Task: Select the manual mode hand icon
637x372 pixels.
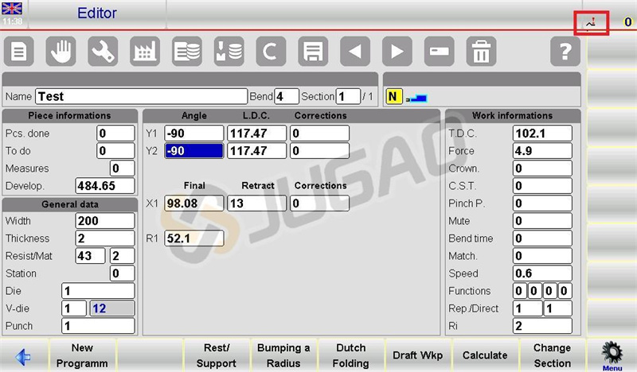Action: tap(61, 52)
